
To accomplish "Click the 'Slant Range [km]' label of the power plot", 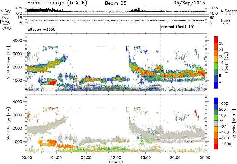I will click(x=8, y=62).
